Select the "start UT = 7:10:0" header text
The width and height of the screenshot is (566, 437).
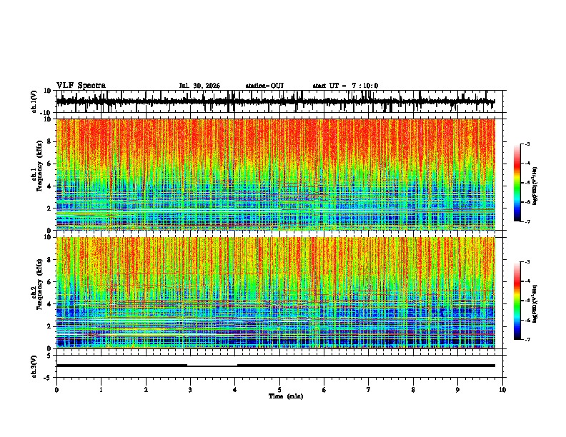[x=345, y=86]
